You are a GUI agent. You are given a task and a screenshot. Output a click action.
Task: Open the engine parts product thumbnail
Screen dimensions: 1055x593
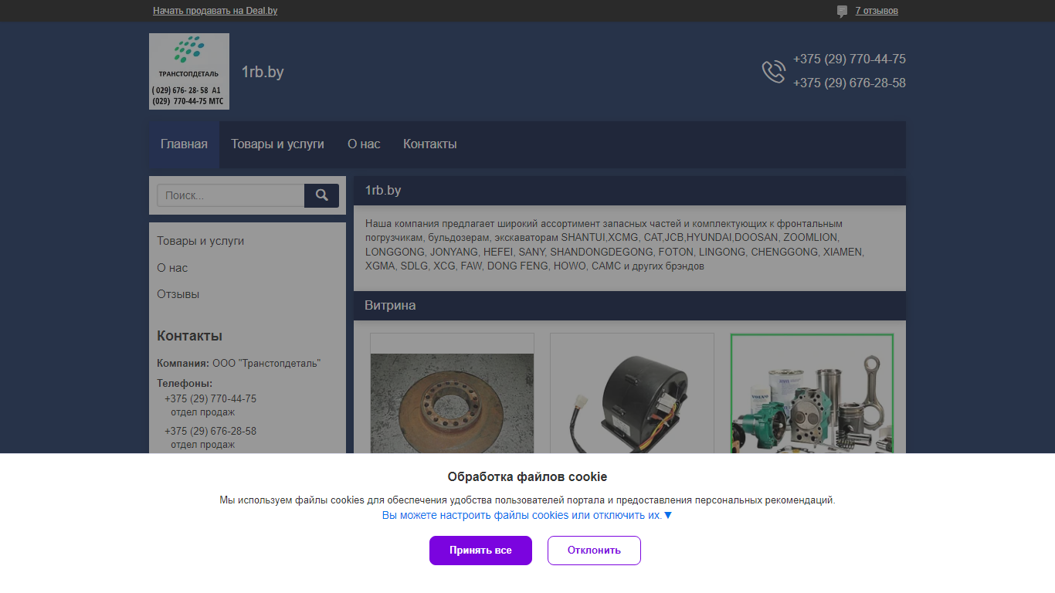click(x=812, y=394)
